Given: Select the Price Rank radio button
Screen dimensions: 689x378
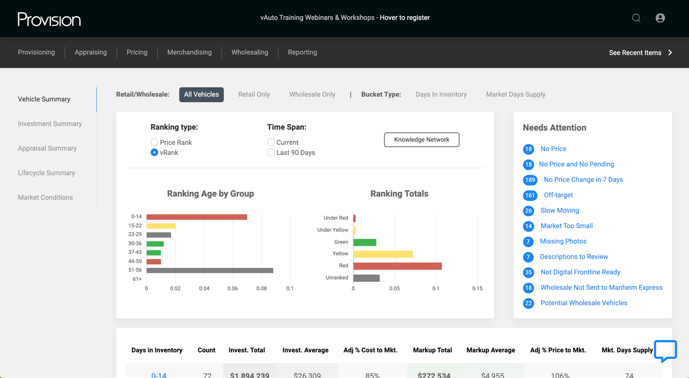Looking at the screenshot, I should click(155, 143).
